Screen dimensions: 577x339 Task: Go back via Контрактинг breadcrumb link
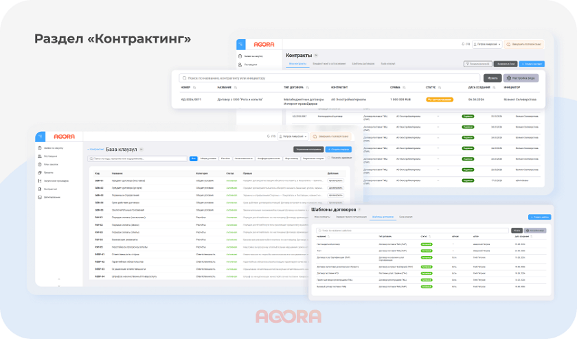coord(95,150)
